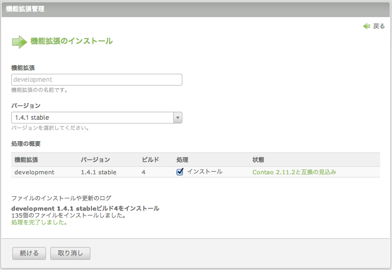Click the 取り消し button
This screenshot has height=270, width=392.
[70, 253]
